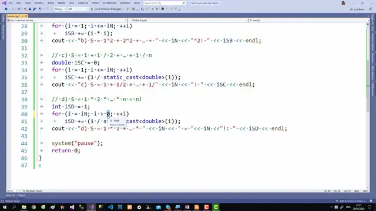Pin the Source.cpp tab
This screenshot has height=211, width=376.
pyautogui.click(x=22, y=16)
